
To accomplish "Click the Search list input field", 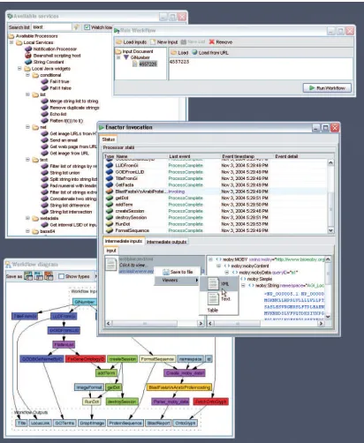I will tap(51, 27).
